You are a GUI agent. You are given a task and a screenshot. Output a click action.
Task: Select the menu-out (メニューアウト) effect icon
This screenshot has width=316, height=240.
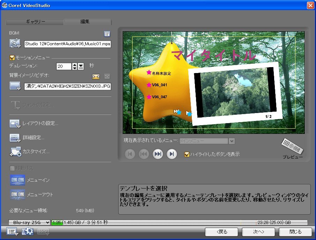(17, 194)
